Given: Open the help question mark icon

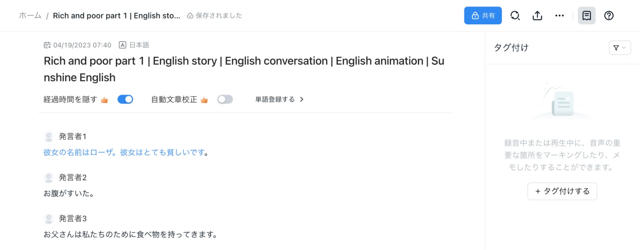Looking at the screenshot, I should [x=609, y=15].
